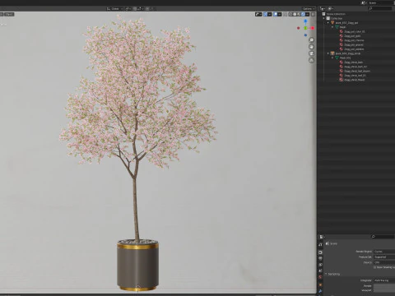Viewport: 395px width, 296px height.
Task: Open the Tool properties tab
Action: (x=320, y=244)
